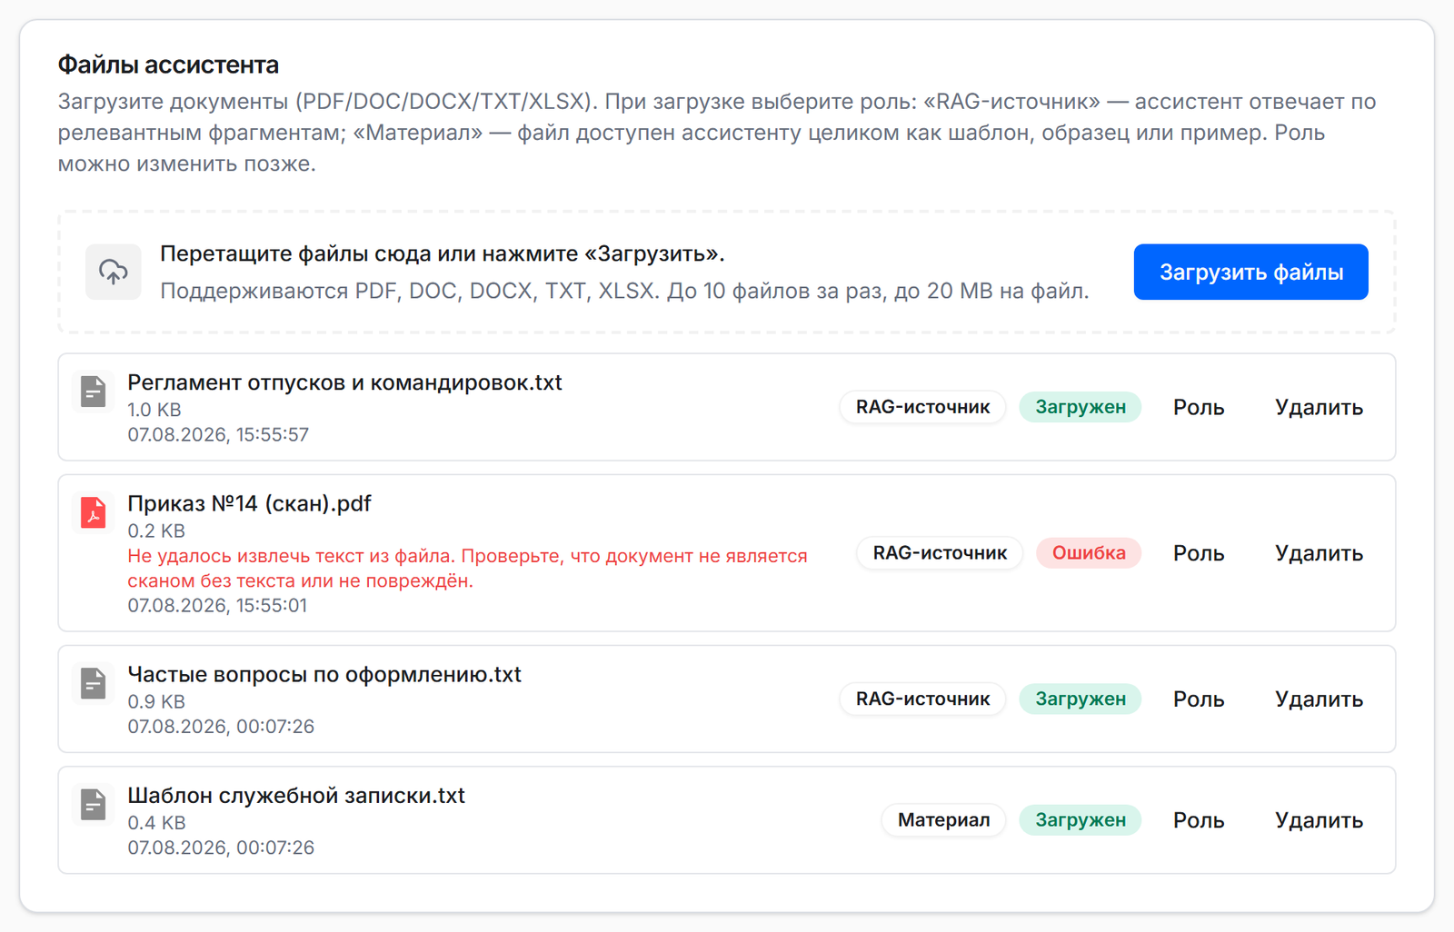The width and height of the screenshot is (1454, 932).
Task: Click the cloud upload icon in drop zone
Action: pos(114,272)
